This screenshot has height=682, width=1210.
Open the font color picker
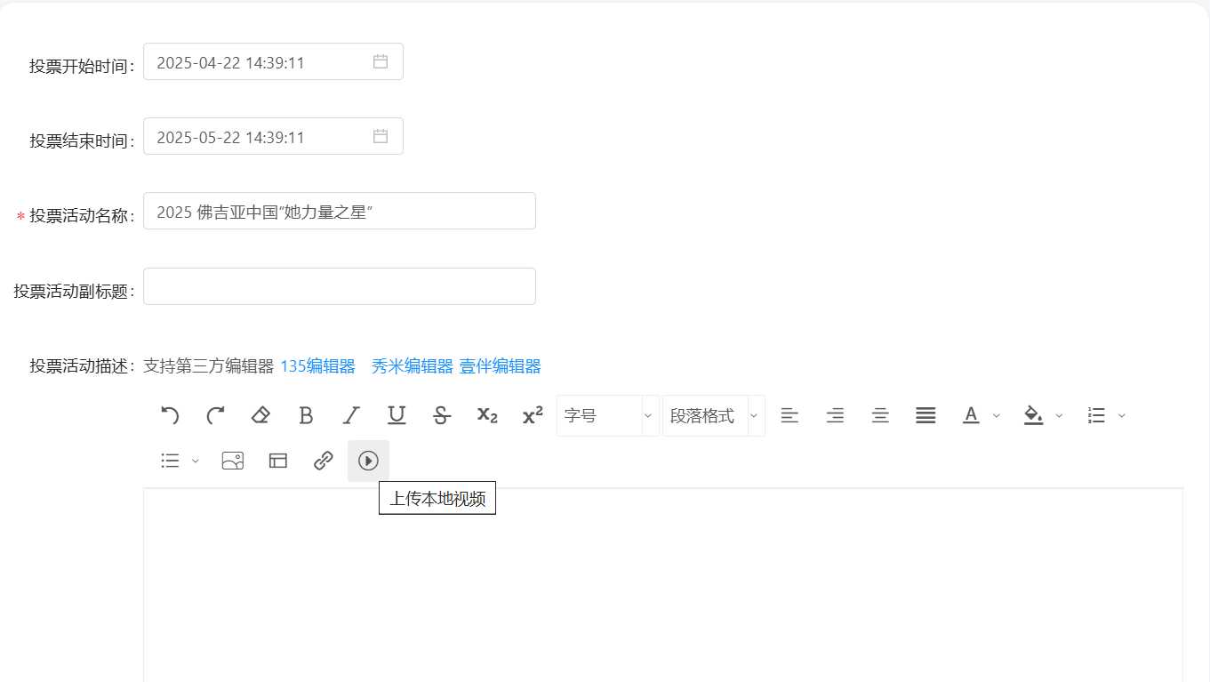pyautogui.click(x=971, y=415)
